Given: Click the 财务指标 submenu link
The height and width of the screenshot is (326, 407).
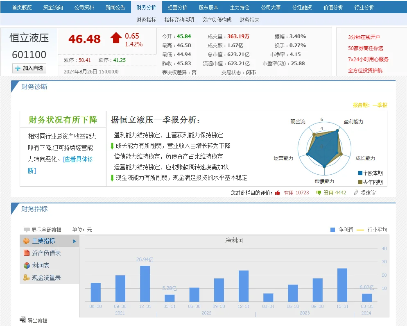Looking at the screenshot, I should point(147,20).
